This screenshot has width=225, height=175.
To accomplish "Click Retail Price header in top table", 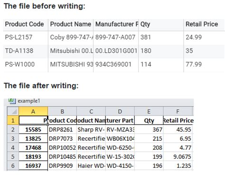I will [x=202, y=24].
